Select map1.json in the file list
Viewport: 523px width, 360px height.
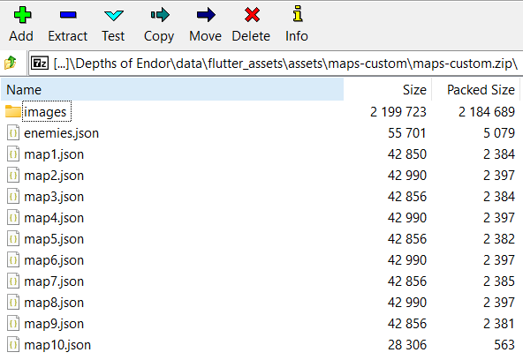[x=261, y=154]
